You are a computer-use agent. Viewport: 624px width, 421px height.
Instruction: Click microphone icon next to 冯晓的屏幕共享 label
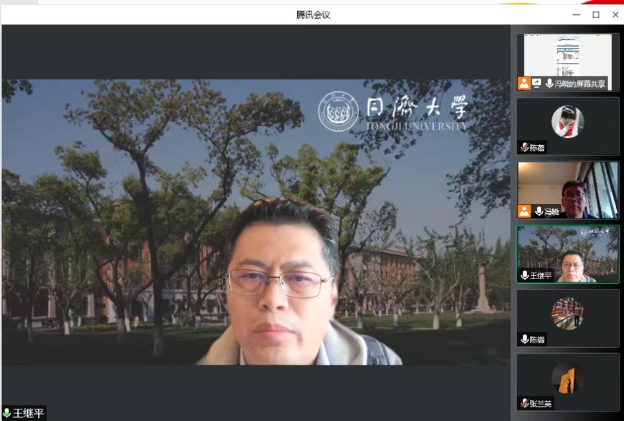[550, 84]
